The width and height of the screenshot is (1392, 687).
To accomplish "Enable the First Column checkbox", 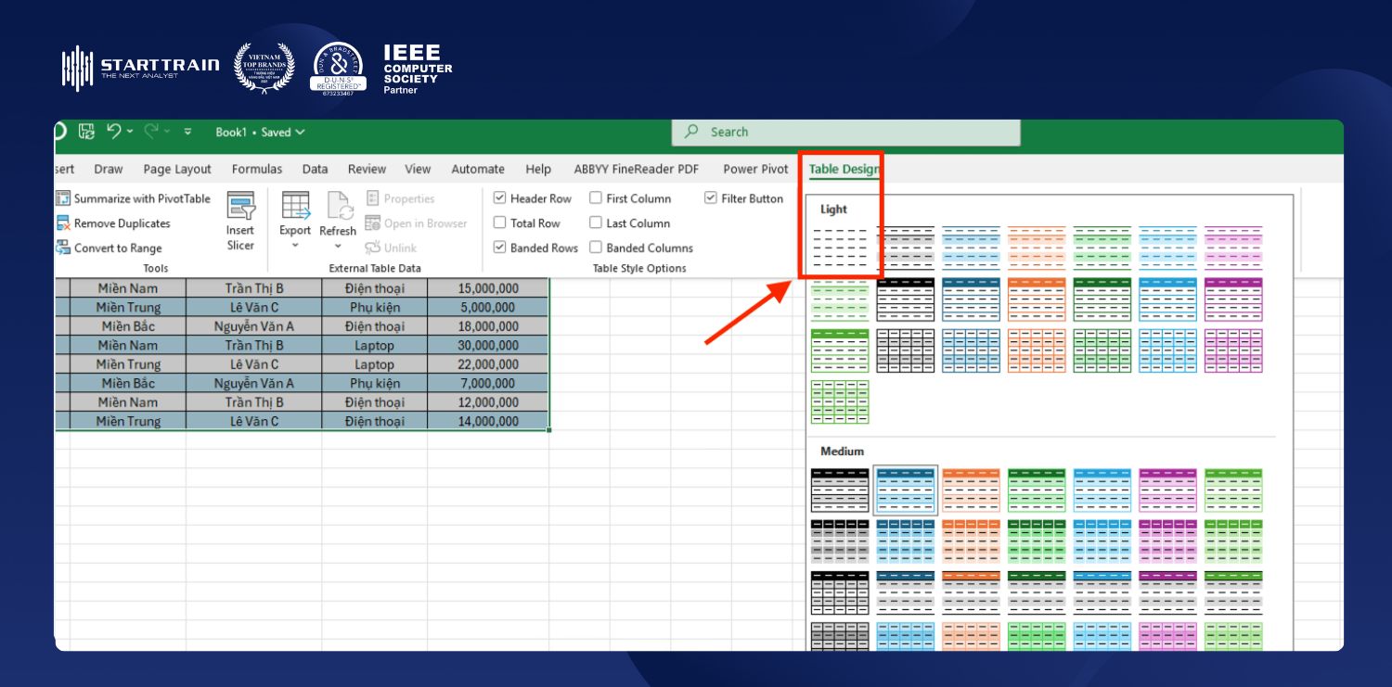I will coord(596,198).
